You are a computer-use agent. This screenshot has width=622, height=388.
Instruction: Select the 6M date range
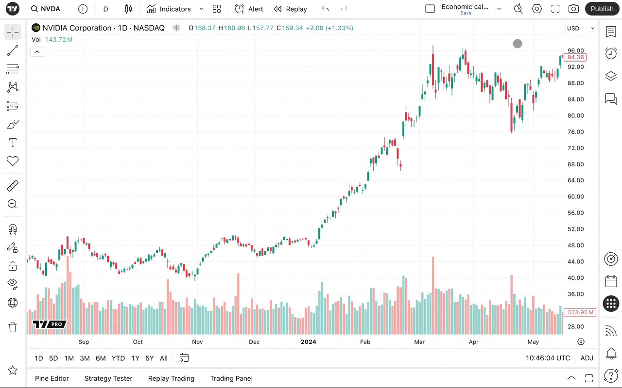pyautogui.click(x=101, y=358)
